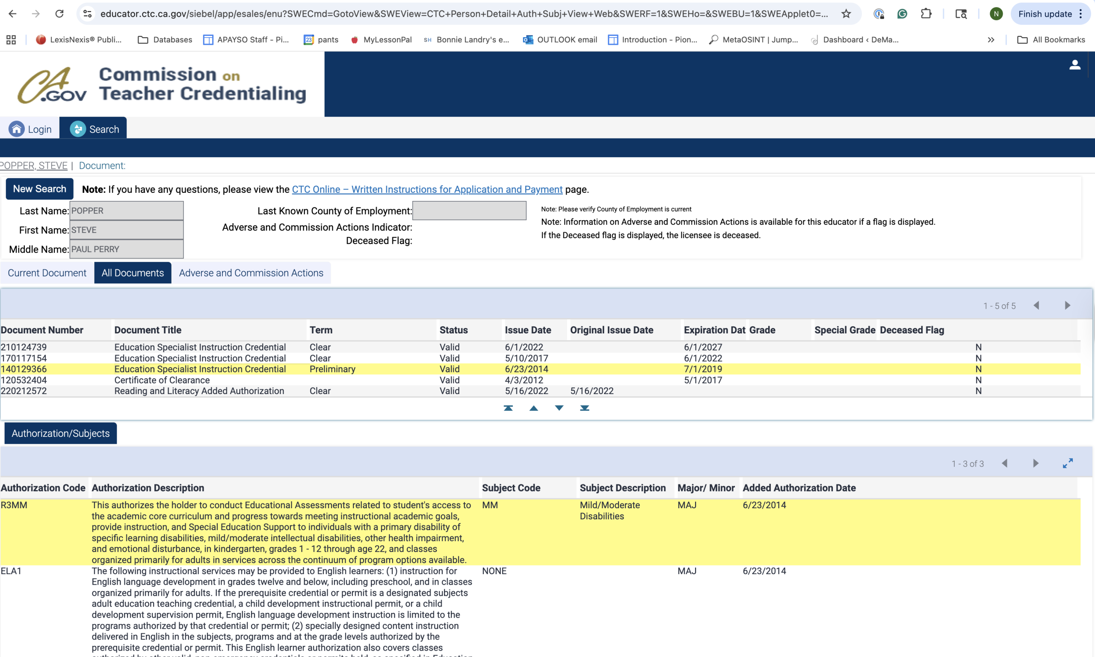
Task: Bookmark this page with star icon
Action: pos(846,14)
